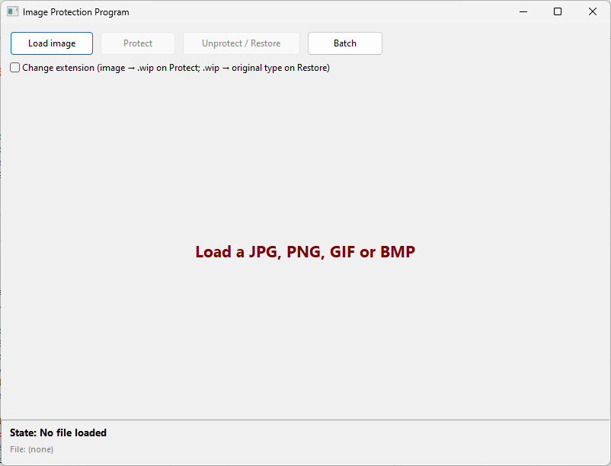Click the Unprotect / Restore button
This screenshot has width=611, height=466.
click(242, 43)
